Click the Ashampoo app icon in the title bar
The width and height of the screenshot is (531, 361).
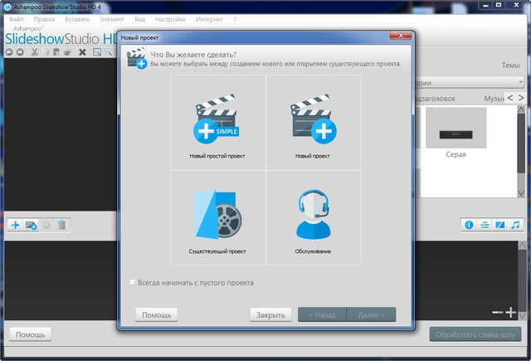pyautogui.click(x=7, y=7)
